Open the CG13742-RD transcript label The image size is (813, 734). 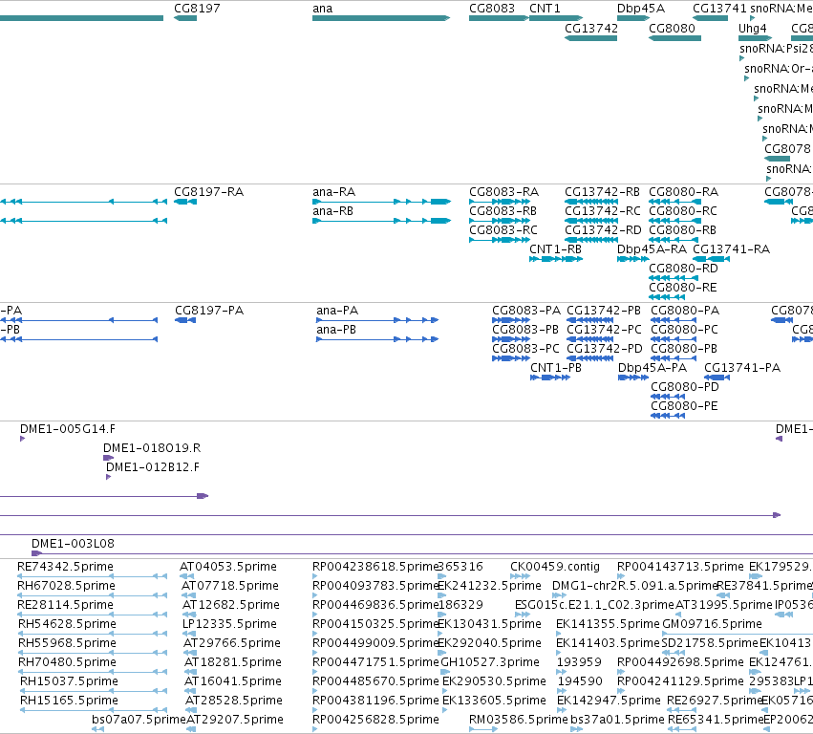603,230
